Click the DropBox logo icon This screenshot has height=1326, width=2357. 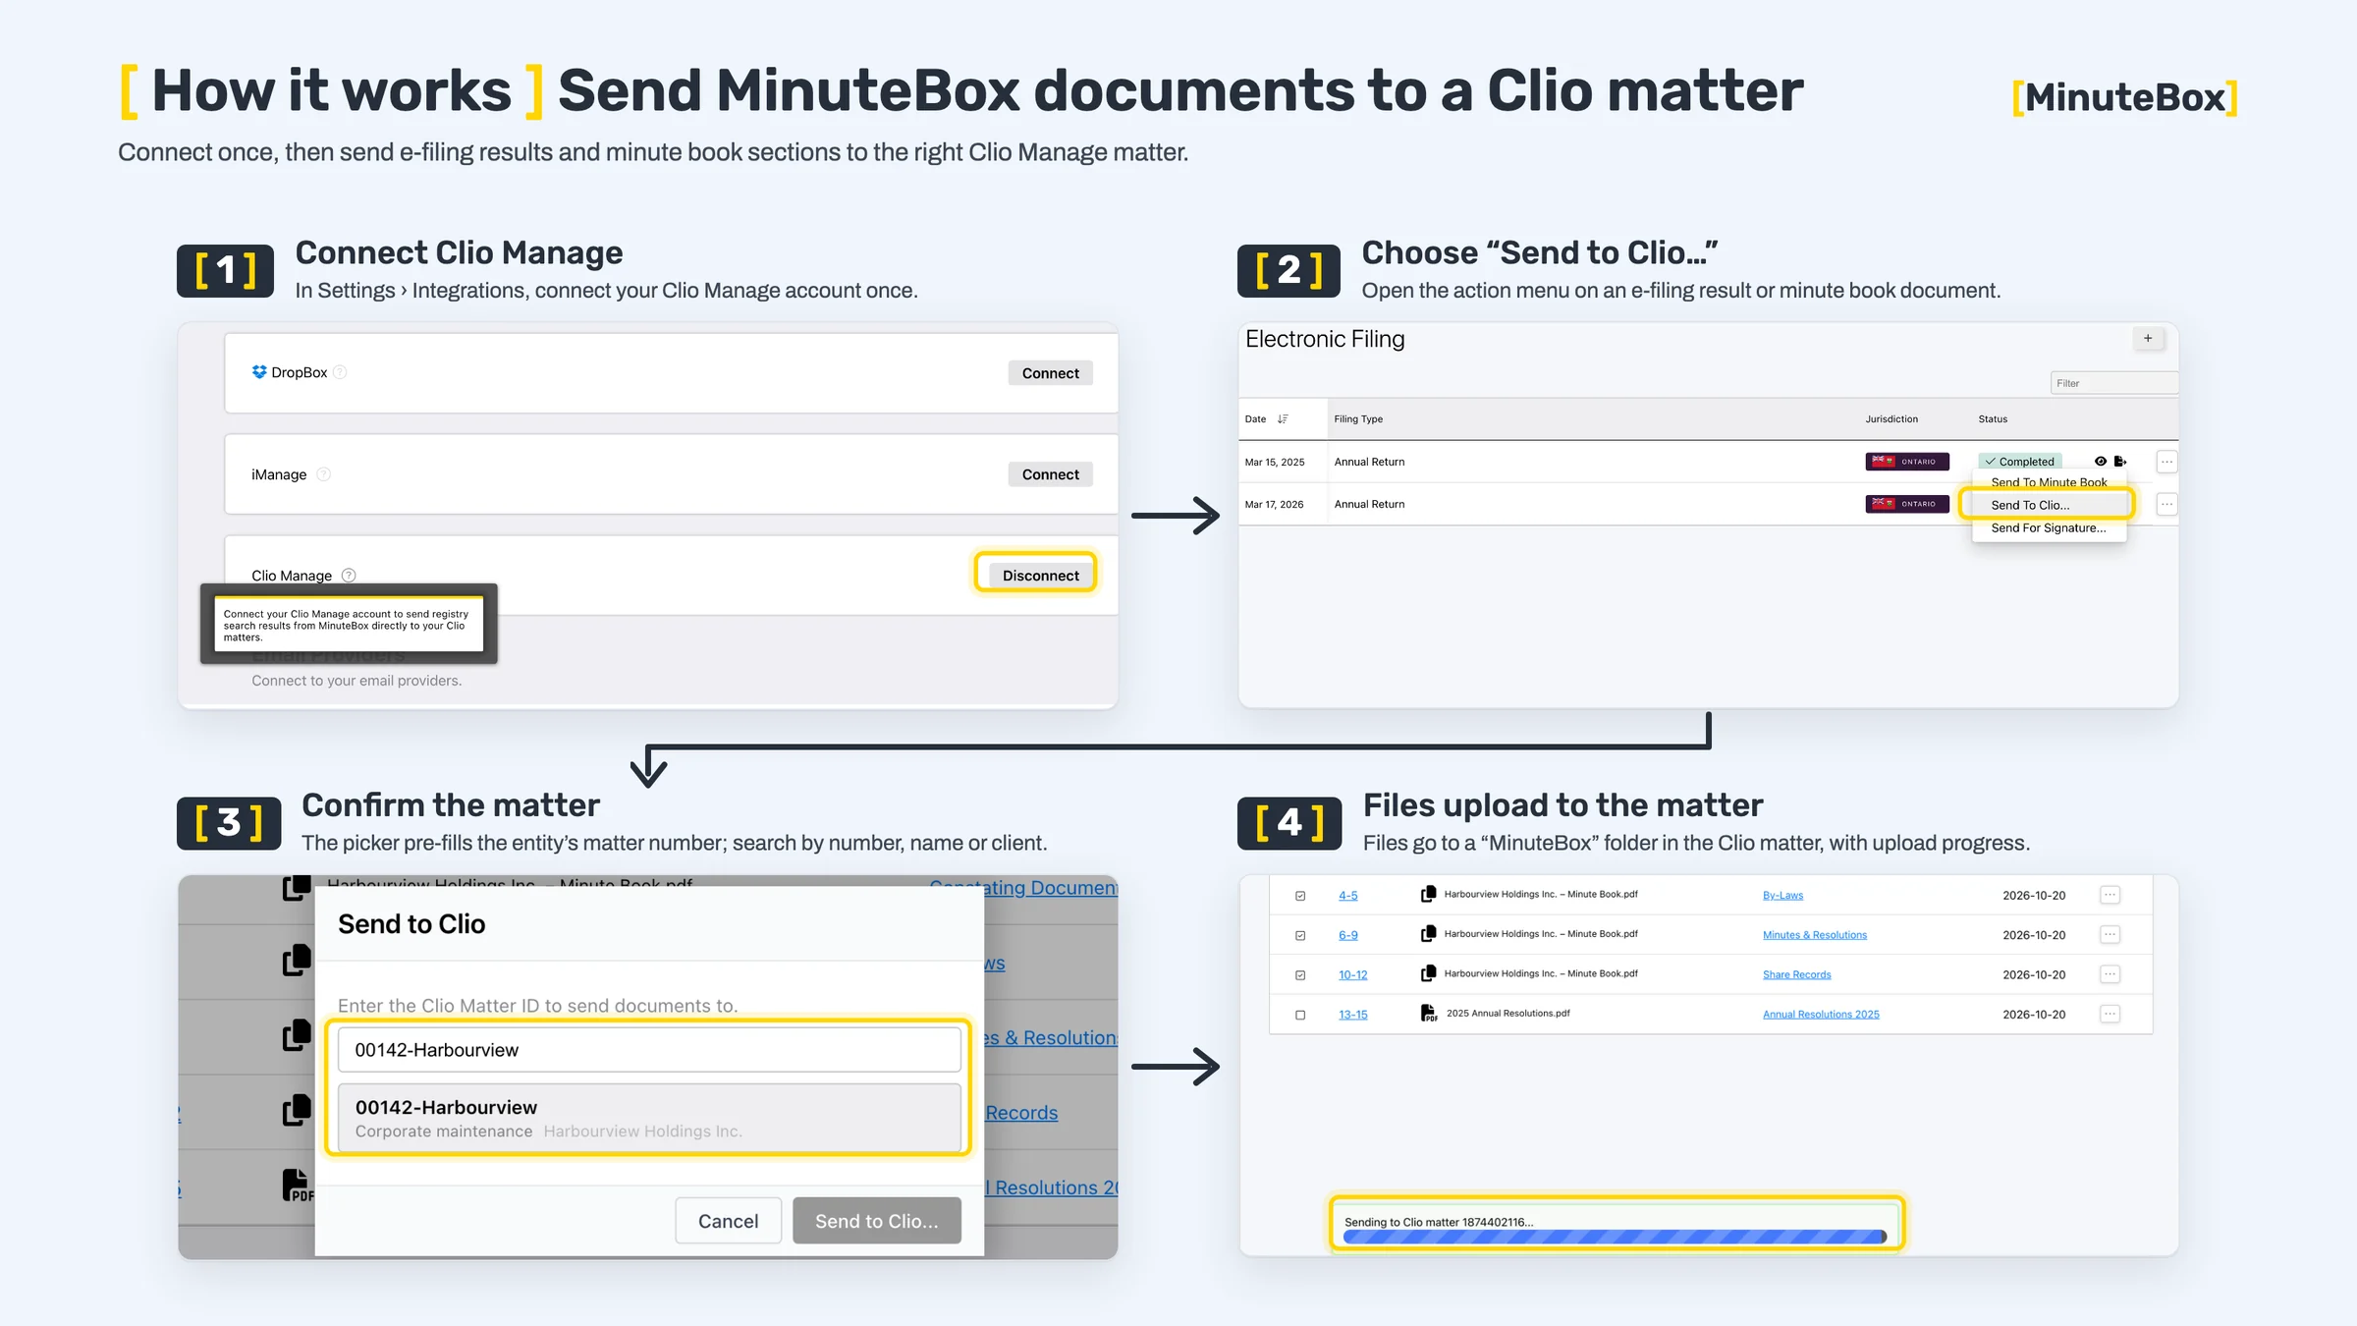tap(259, 372)
